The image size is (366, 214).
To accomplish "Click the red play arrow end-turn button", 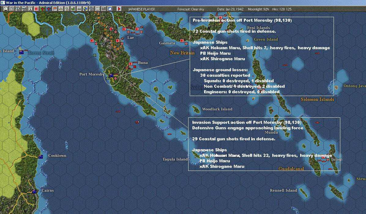I will tap(119, 9).
